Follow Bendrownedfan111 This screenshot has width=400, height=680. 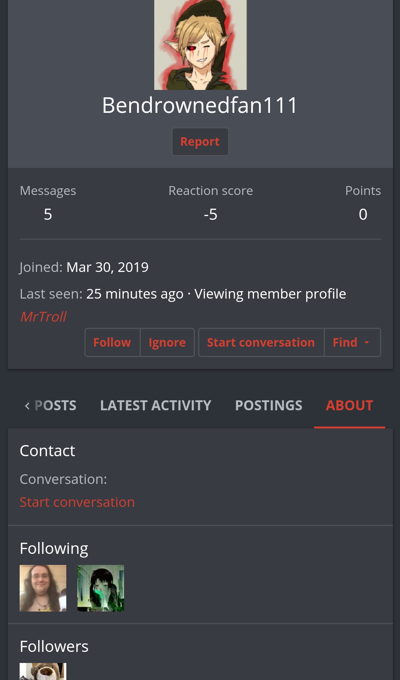(x=112, y=343)
